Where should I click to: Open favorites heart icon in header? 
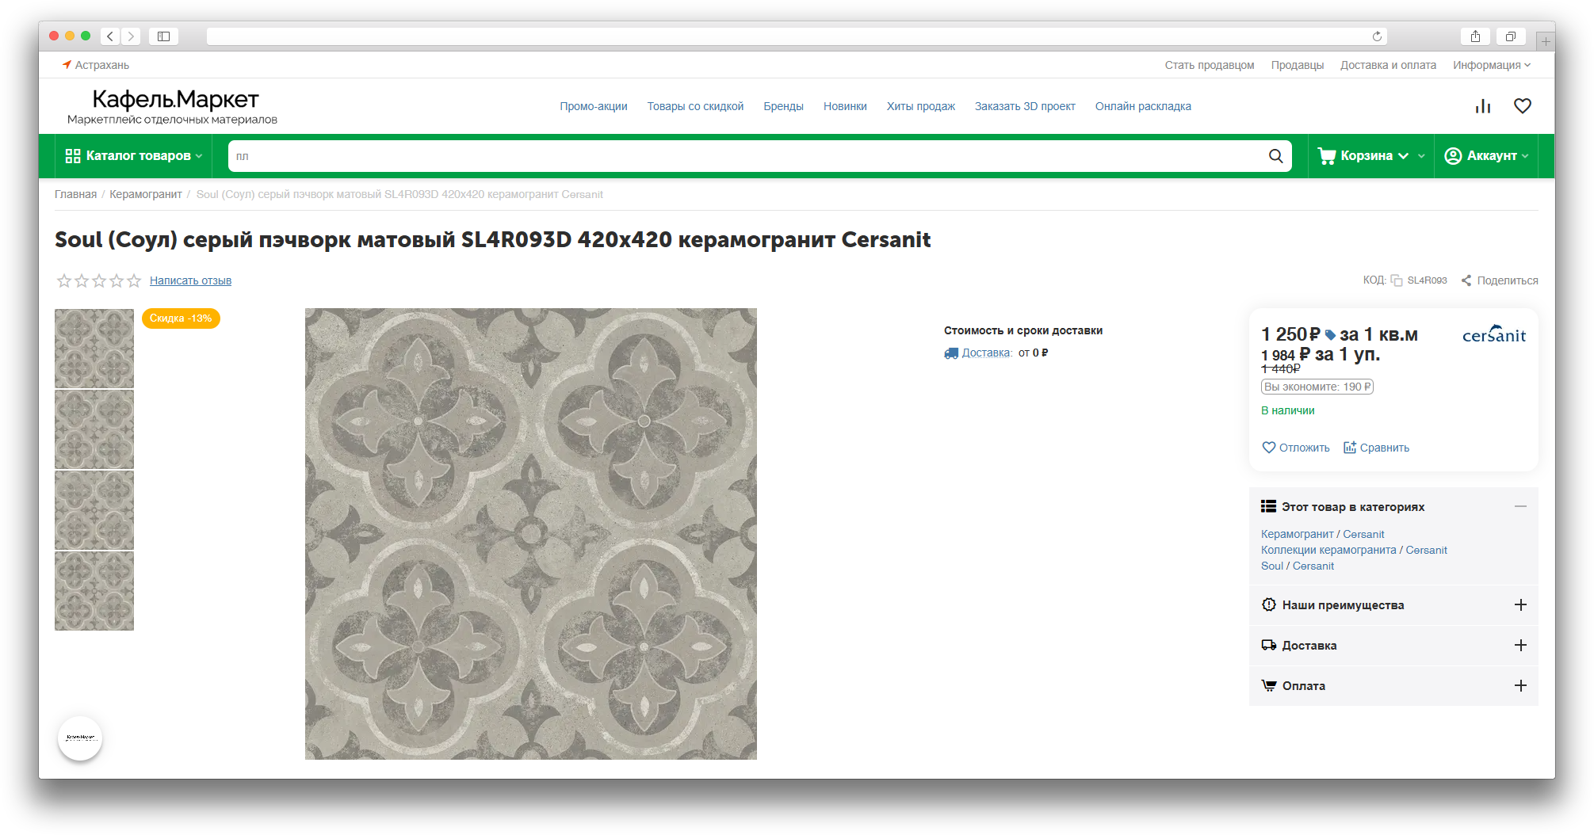point(1523,106)
